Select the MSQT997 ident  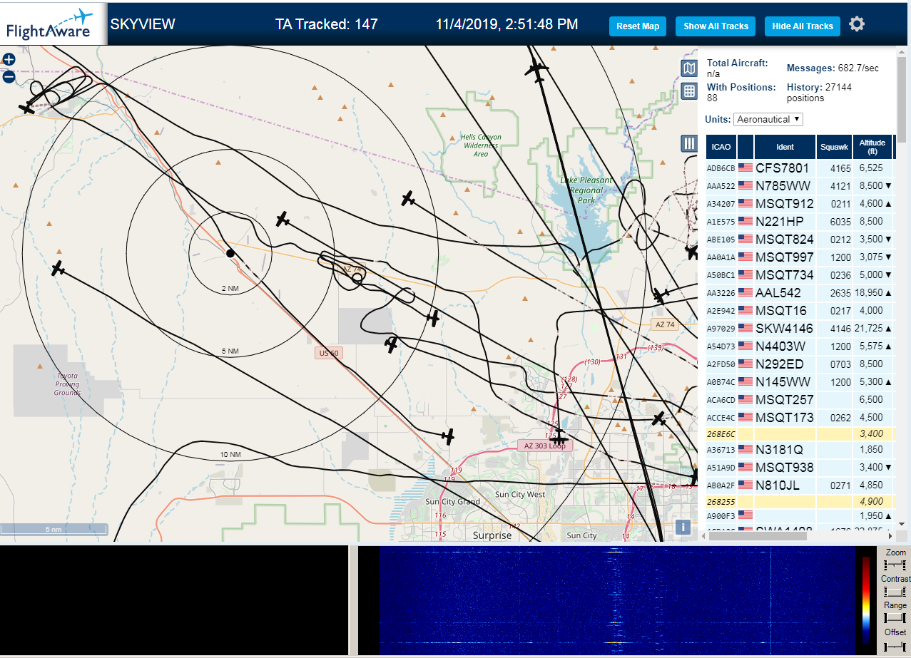coord(785,257)
